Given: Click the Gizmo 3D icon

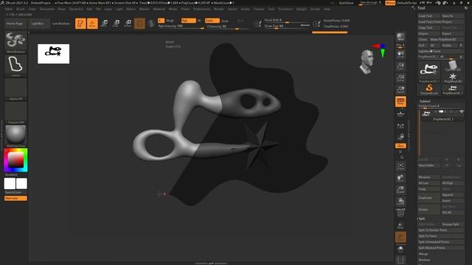Looking at the screenshot, I should [139, 24].
